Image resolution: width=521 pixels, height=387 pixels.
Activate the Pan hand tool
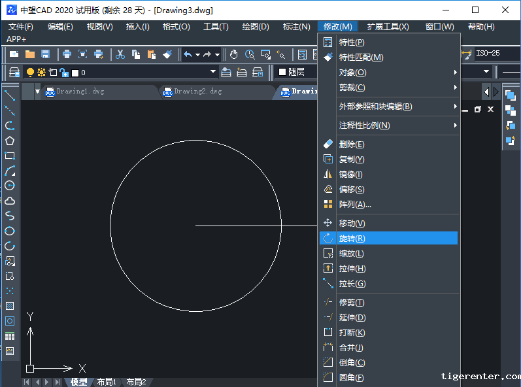(x=234, y=54)
